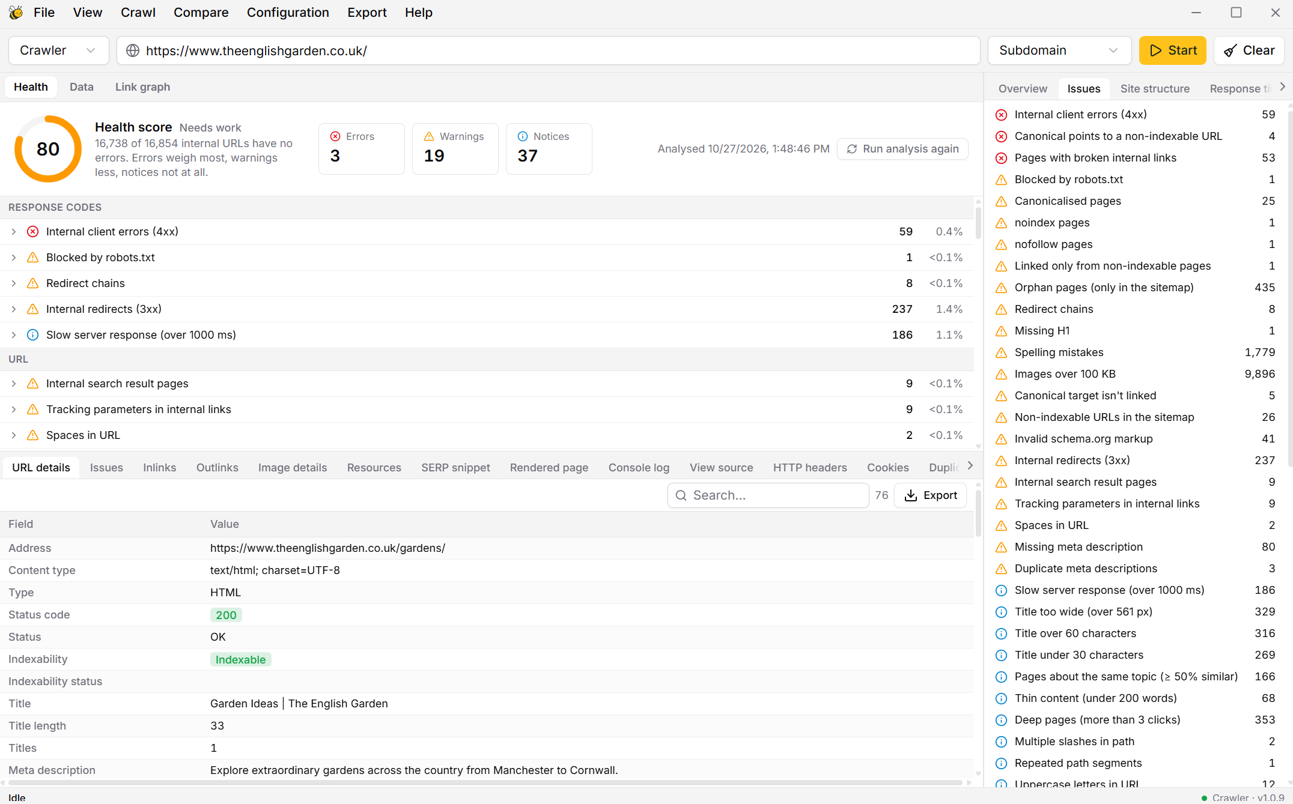Click the red error icon beside Pages with broken internal links
This screenshot has width=1293, height=804.
click(x=1001, y=158)
